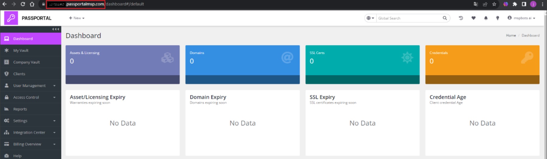547x159 pixels.
Task: Click the Company Vault icon
Action: (6, 62)
